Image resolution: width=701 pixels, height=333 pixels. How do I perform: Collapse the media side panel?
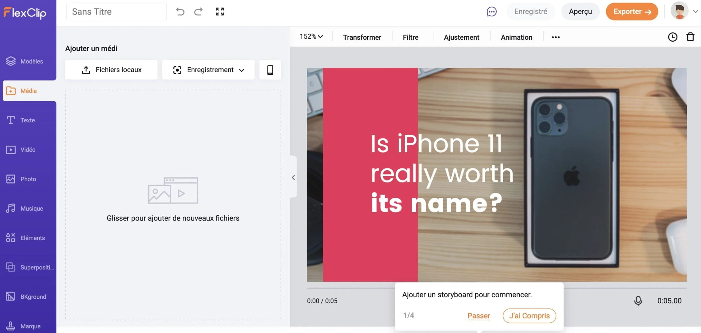coord(293,177)
